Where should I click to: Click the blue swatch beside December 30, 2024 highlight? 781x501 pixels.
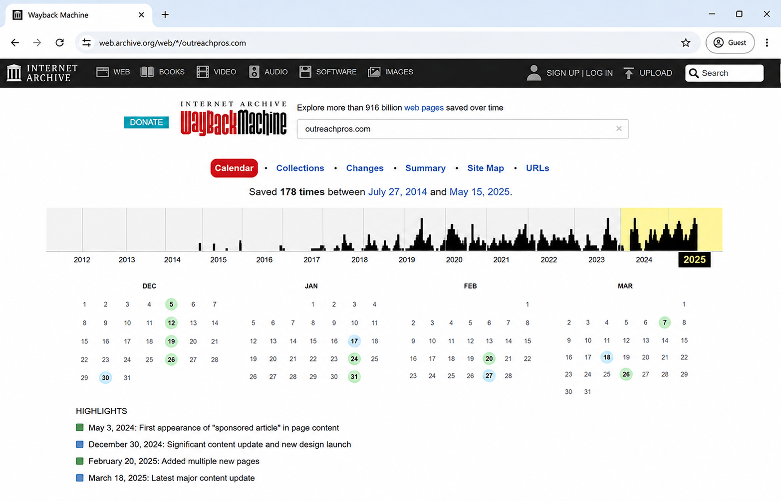(80, 444)
